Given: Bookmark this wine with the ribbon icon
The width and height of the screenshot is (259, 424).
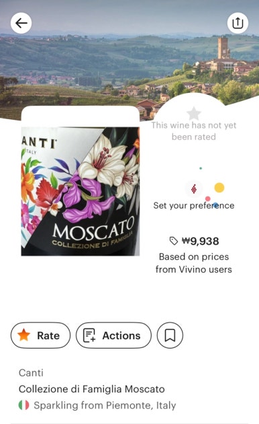Looking at the screenshot, I should click(x=170, y=335).
